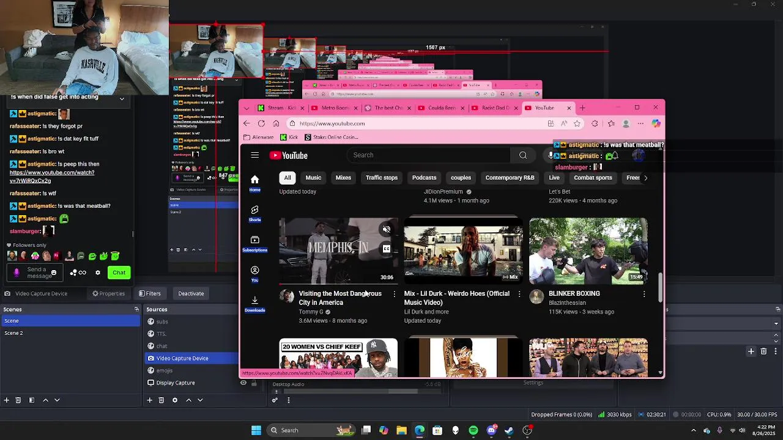Open Filters for Video Capture Device
This screenshot has height=440, width=783.
coord(149,293)
